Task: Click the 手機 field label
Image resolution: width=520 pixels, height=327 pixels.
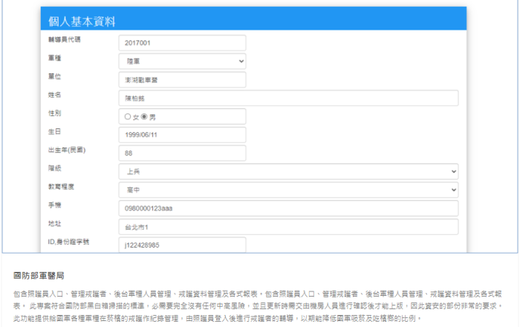Action: pyautogui.click(x=54, y=204)
